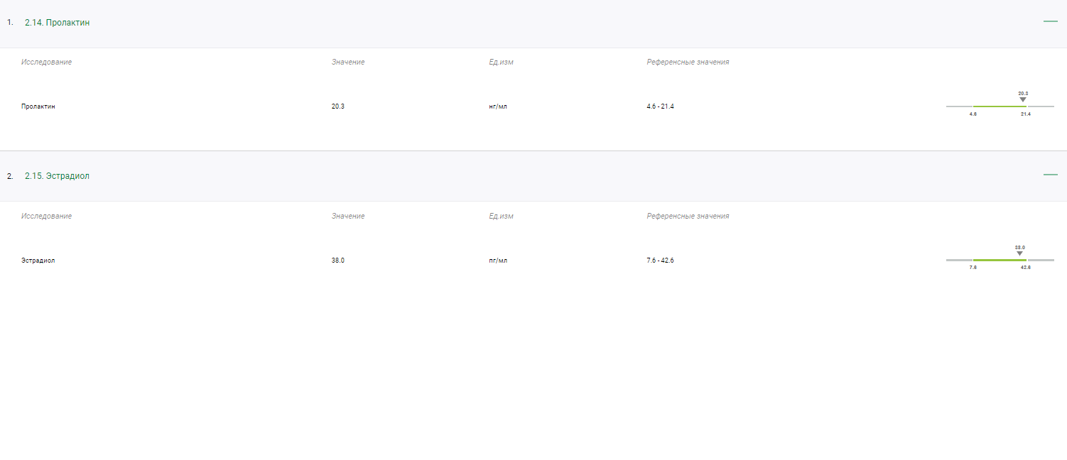Screen dimensions: 1067x460
Task: Click the '2.15. Эстрадиол' section title
Action: 57,176
